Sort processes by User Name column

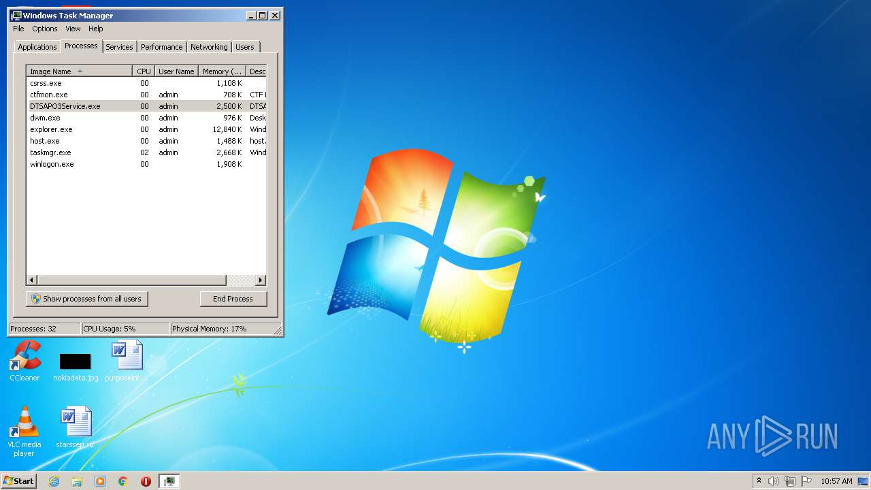pos(176,71)
